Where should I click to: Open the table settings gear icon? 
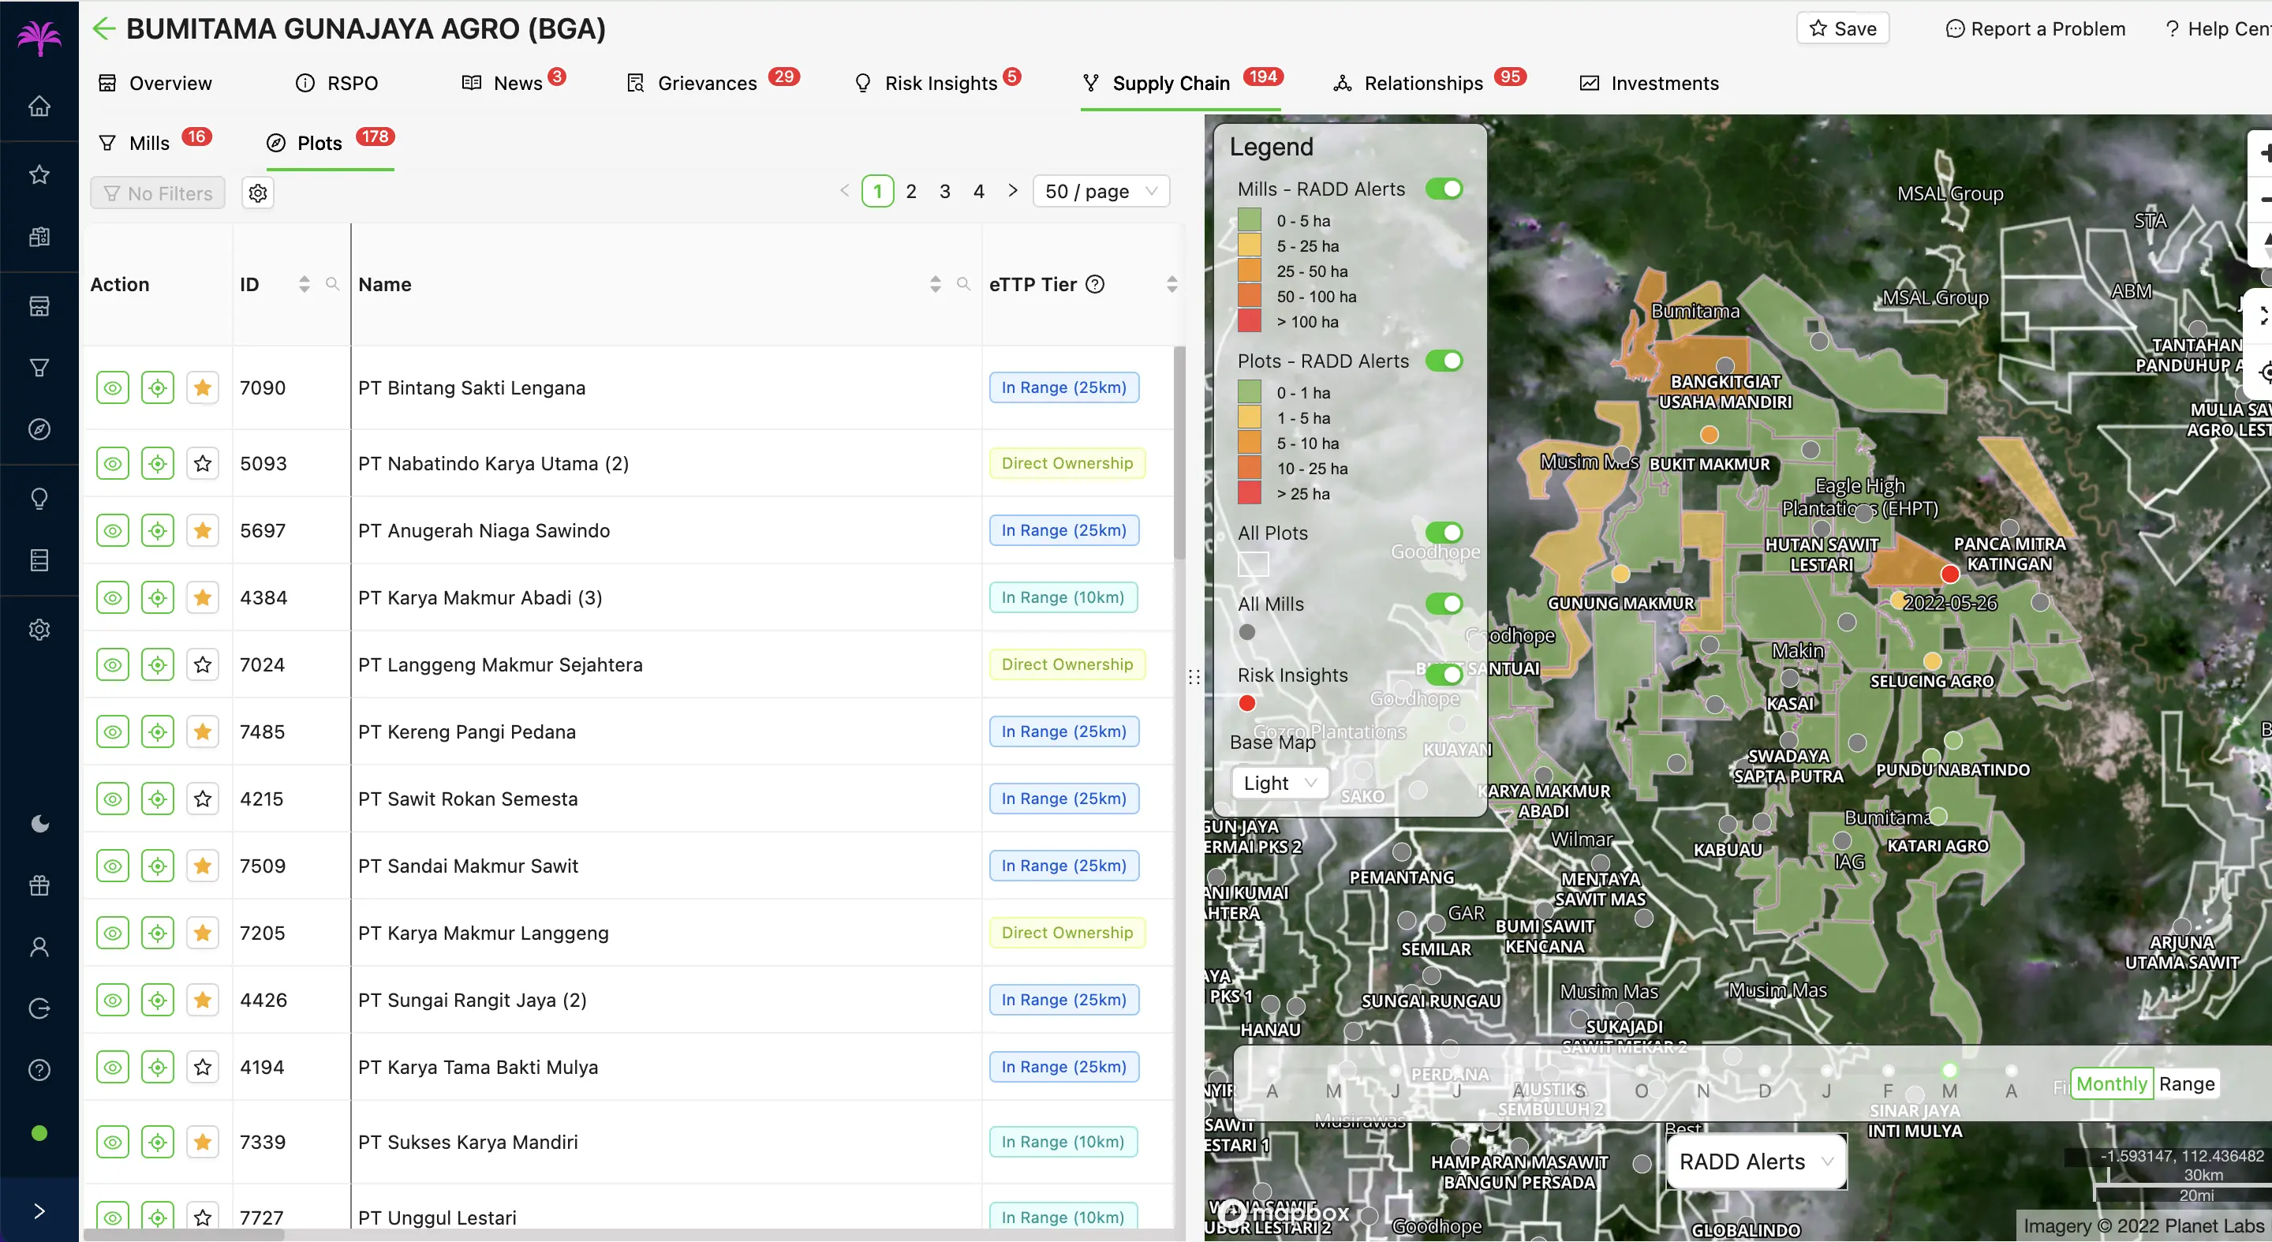pyautogui.click(x=257, y=193)
